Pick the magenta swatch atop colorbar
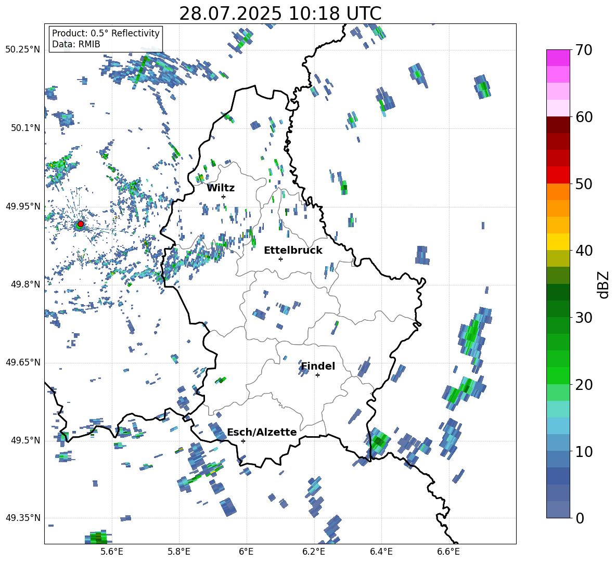This screenshot has width=616, height=562. pyautogui.click(x=558, y=58)
